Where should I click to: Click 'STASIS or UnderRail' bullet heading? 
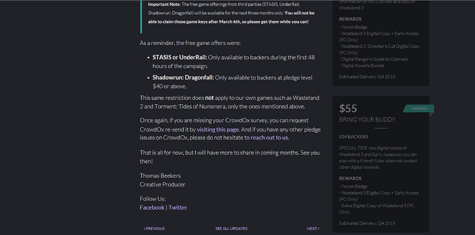click(x=179, y=57)
